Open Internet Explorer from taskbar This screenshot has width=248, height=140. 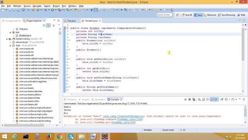15,136
